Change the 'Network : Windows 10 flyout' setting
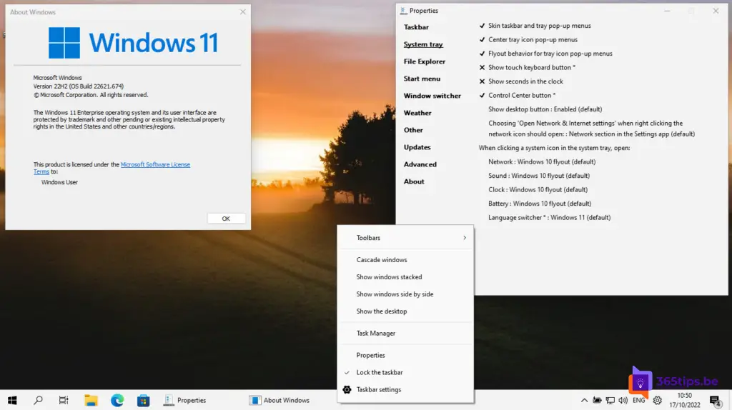 542,162
